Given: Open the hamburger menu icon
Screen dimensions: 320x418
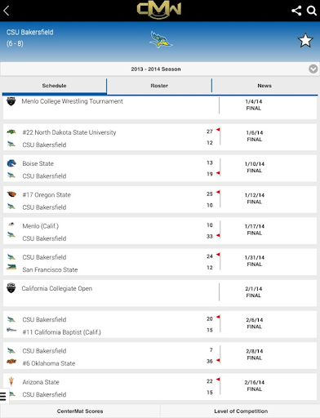Looking at the screenshot, I should click(3, 396).
